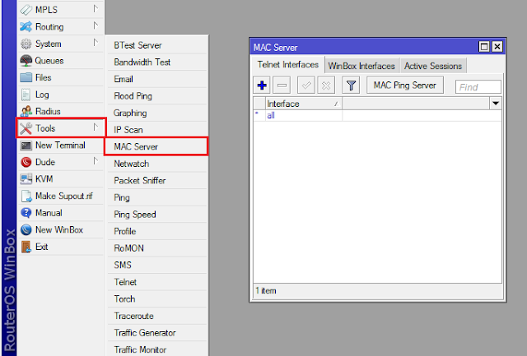Select IP Scan in the submenu
The image size is (527, 356).
(x=157, y=130)
